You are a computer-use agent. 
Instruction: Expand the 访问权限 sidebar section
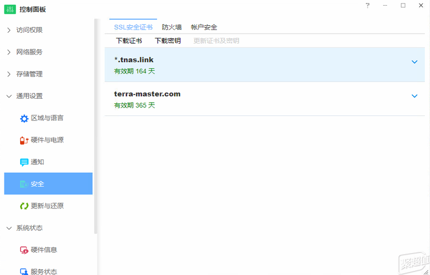pos(9,30)
